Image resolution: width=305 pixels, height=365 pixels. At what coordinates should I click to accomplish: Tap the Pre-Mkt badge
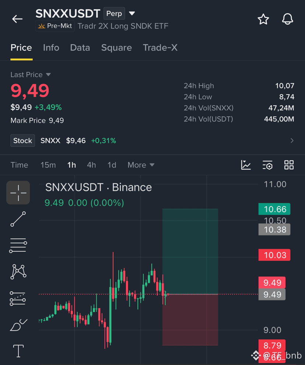(x=55, y=26)
